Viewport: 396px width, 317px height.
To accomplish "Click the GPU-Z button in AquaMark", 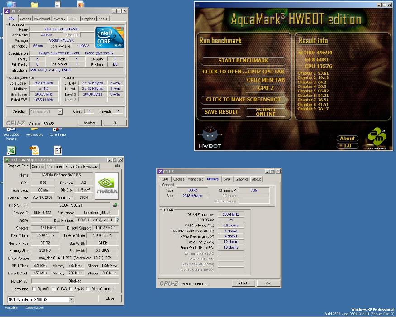I will (266, 88).
